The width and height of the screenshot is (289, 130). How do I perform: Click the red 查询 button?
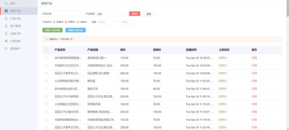coord(134,14)
